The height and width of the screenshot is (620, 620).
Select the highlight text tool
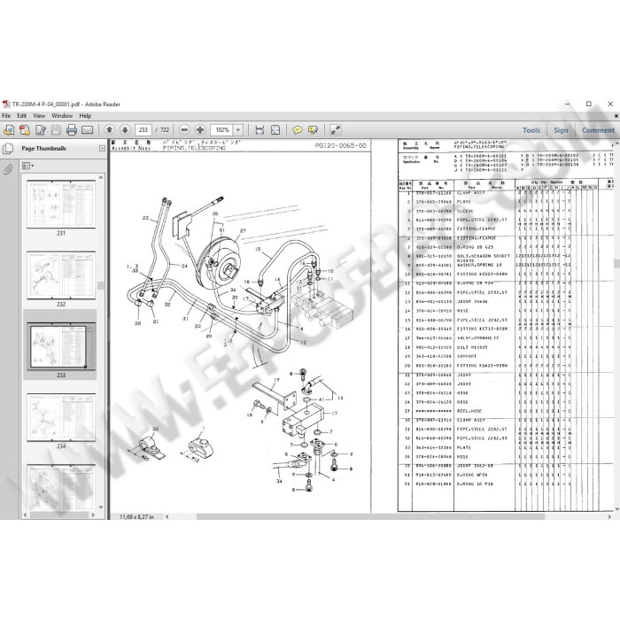click(313, 129)
